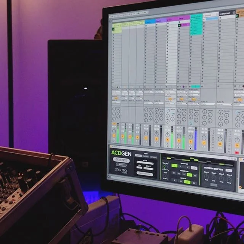Screen dimensions: 244x244
Task: Select Variation 1 green button
Action: tap(174, 165)
